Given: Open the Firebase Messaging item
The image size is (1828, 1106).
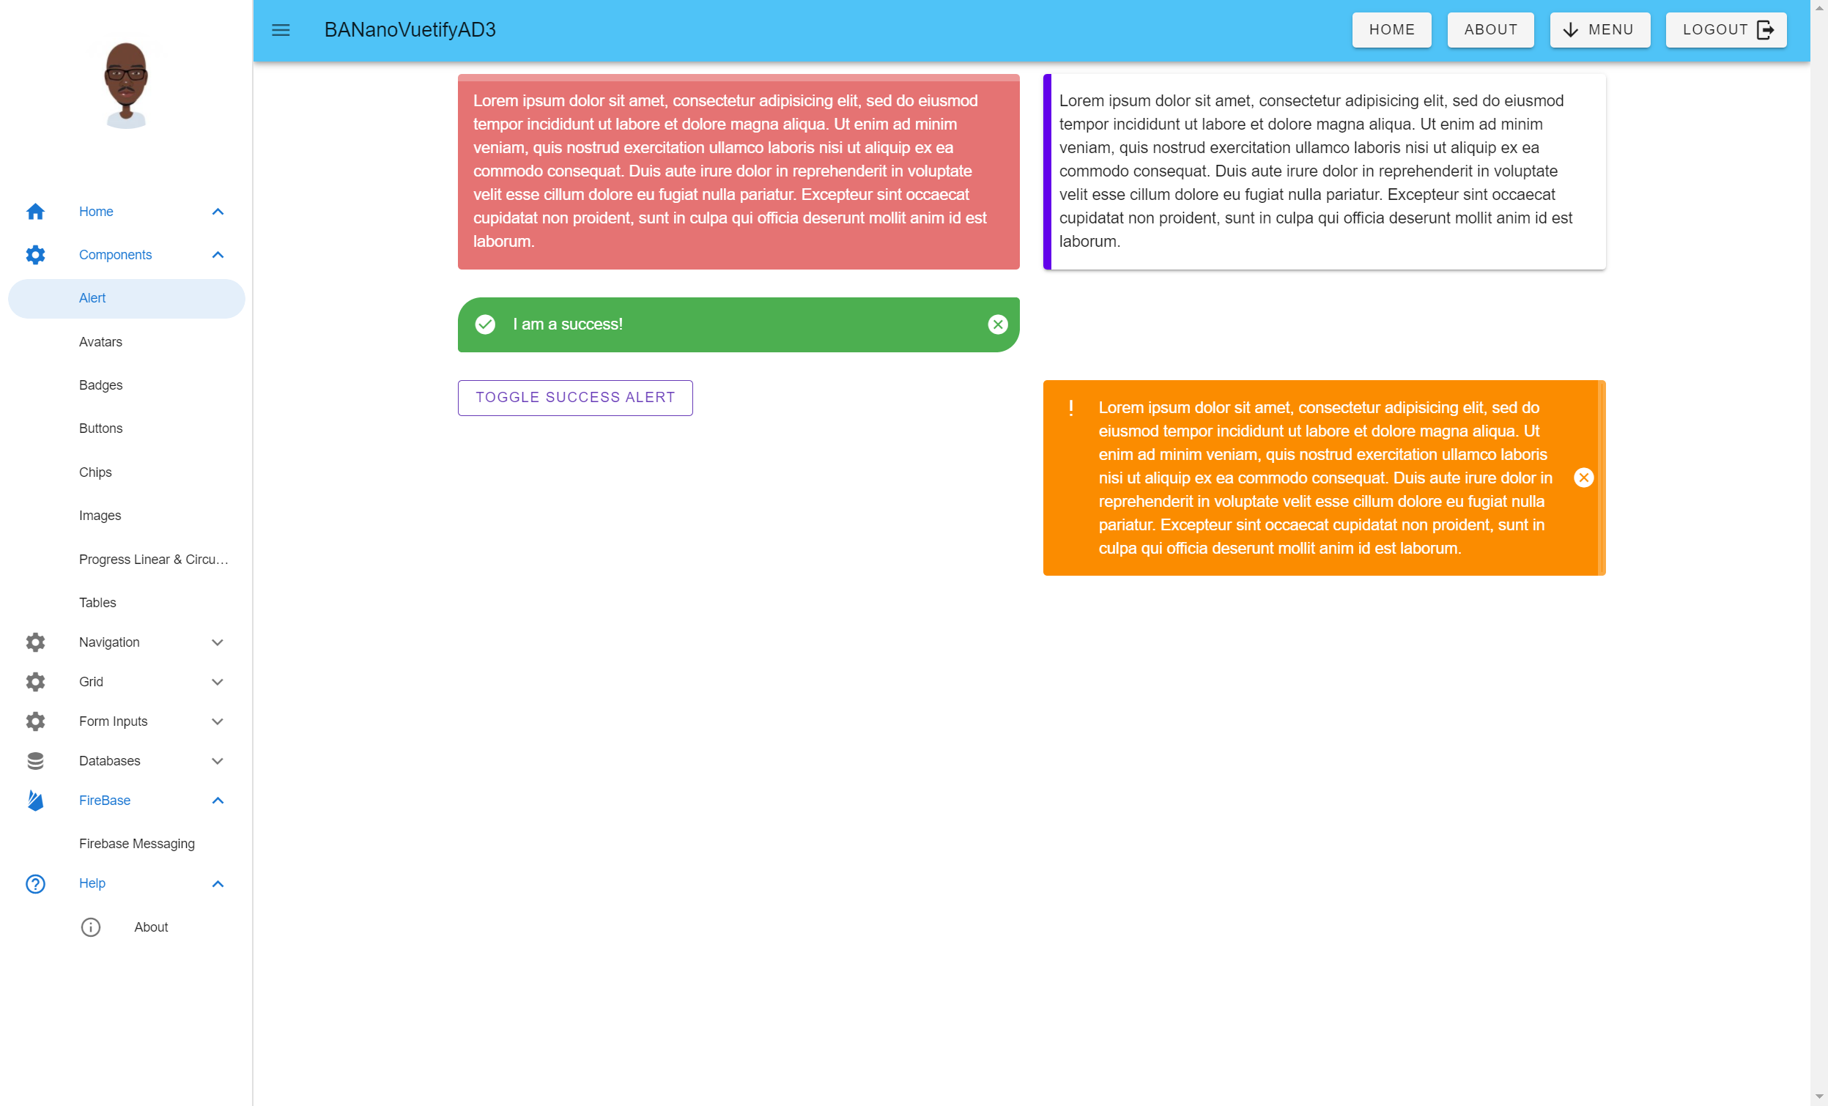Looking at the screenshot, I should [137, 843].
